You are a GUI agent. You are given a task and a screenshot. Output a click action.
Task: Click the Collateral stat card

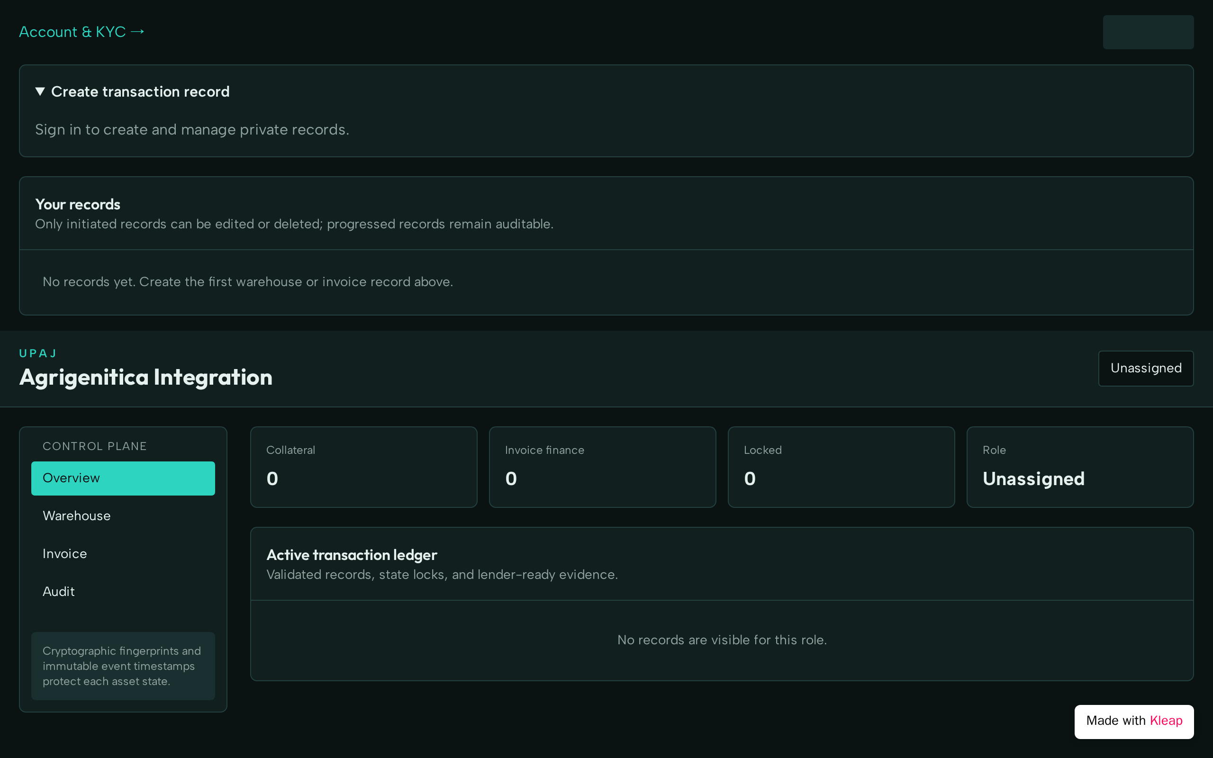(x=363, y=467)
